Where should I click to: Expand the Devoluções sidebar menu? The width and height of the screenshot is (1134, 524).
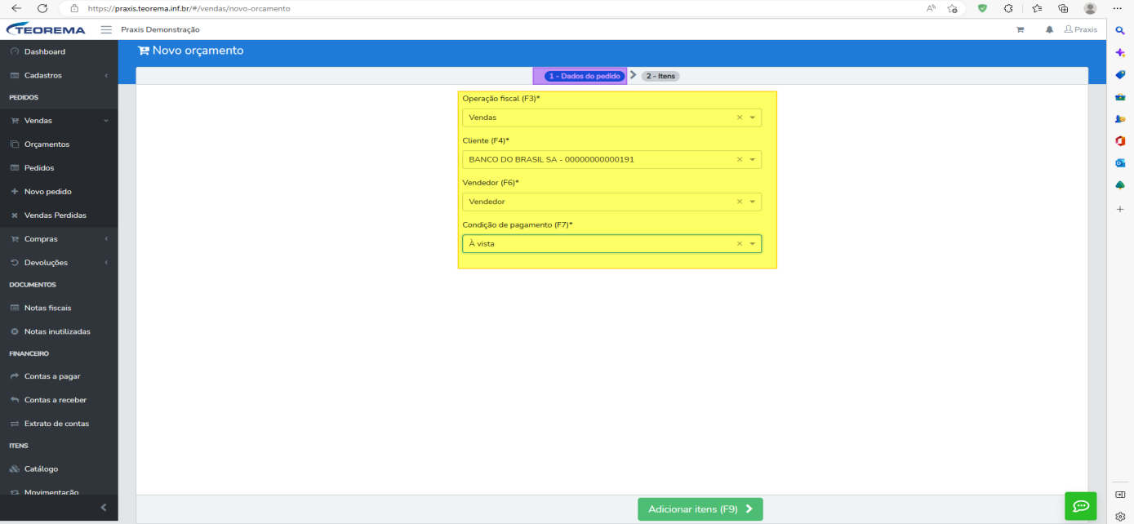(59, 262)
